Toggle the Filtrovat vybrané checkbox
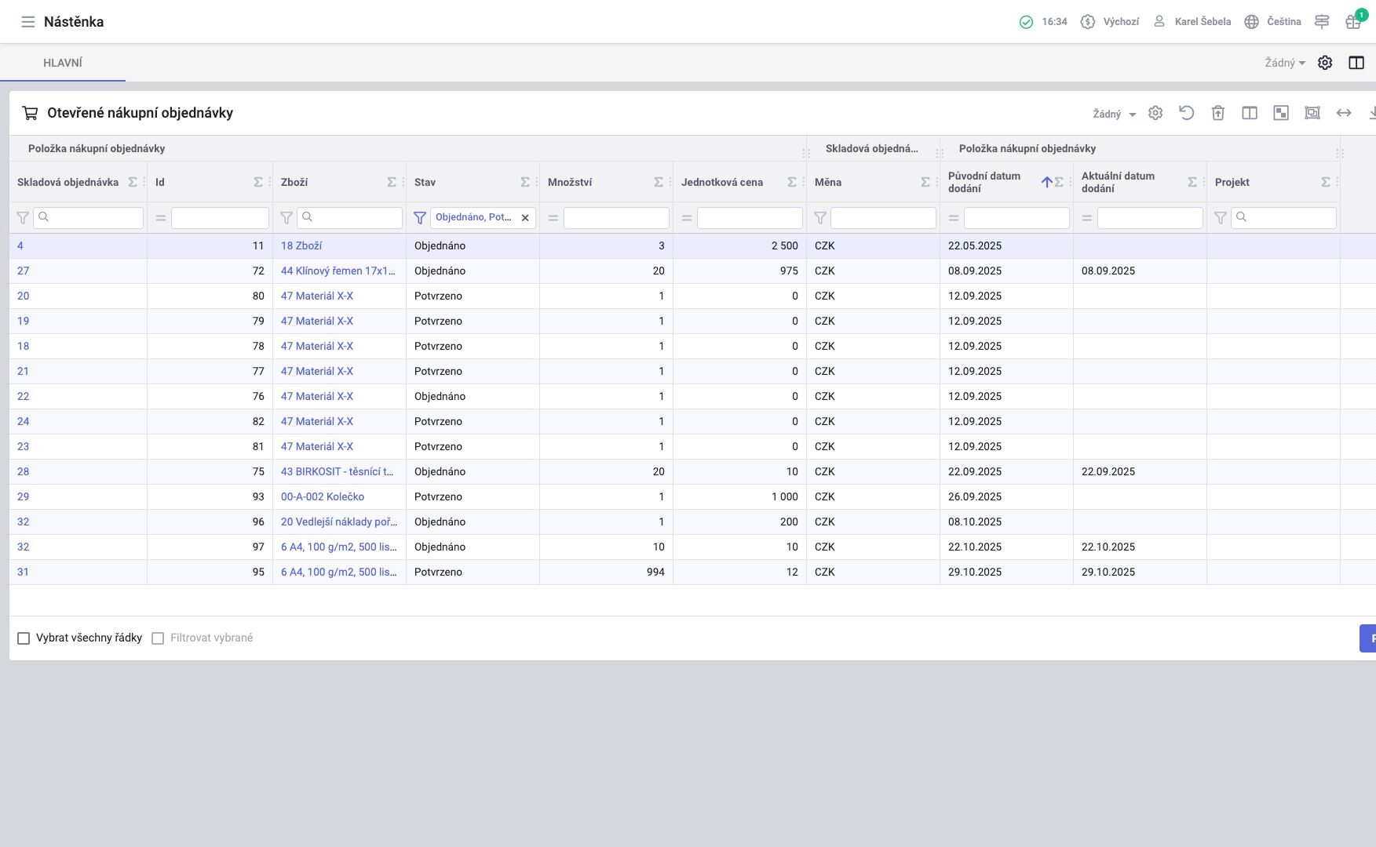The image size is (1376, 847). 158,638
